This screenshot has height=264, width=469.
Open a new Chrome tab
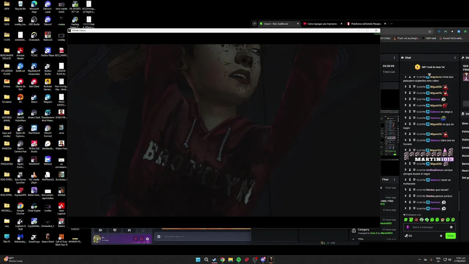click(392, 23)
